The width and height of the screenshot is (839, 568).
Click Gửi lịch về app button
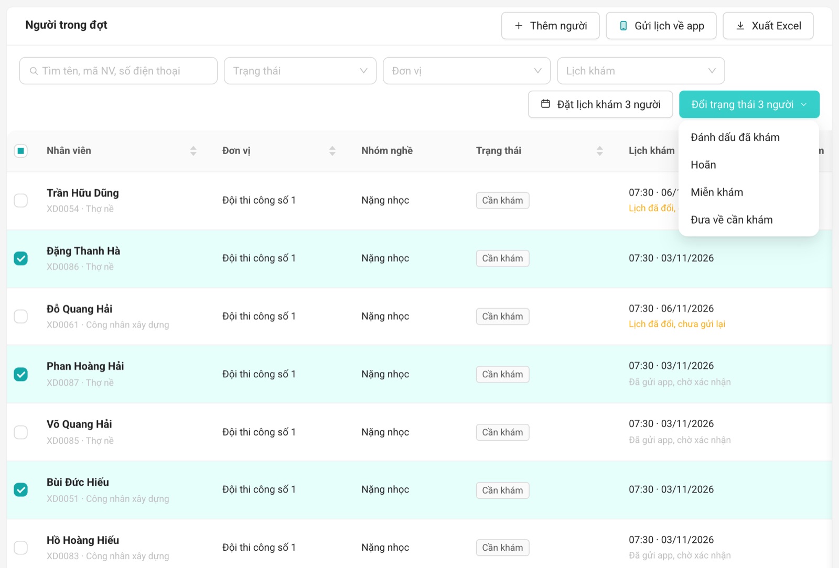click(x=661, y=26)
